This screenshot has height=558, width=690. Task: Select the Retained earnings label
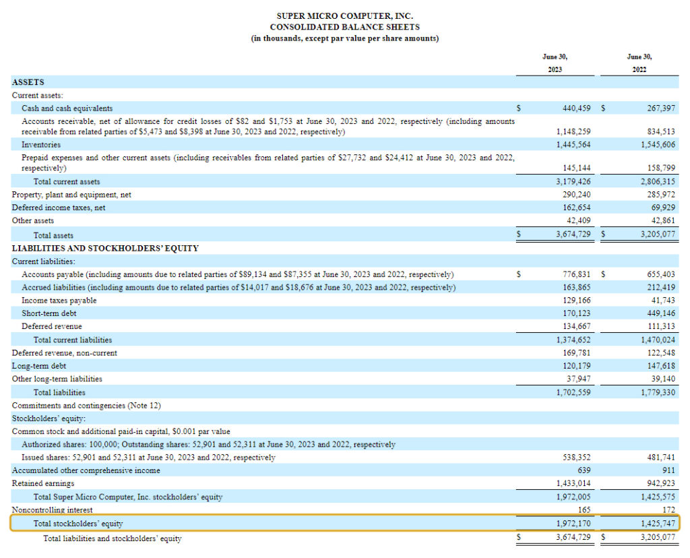42,484
